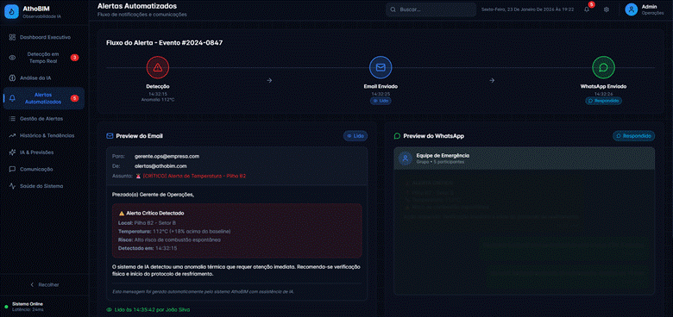Click the [CRÍTICO] Alerta de Temperatura subject line
Screen dimensions: 673x317
coord(191,176)
